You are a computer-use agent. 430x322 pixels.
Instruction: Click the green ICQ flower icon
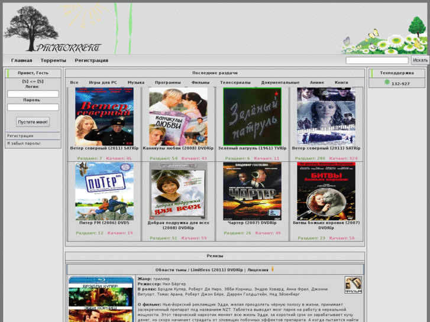(387, 82)
